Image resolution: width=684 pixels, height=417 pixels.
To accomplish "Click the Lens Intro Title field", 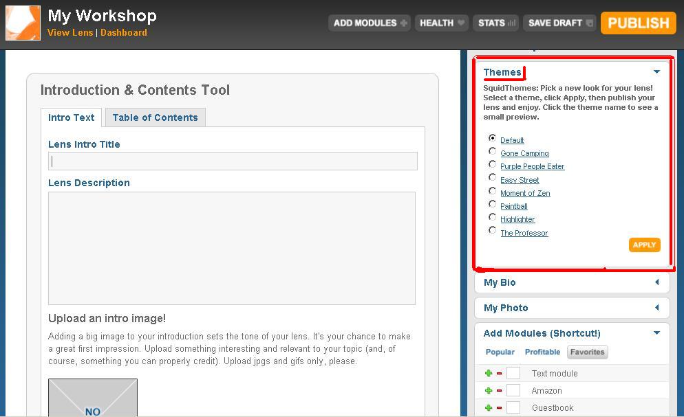I will [x=233, y=161].
